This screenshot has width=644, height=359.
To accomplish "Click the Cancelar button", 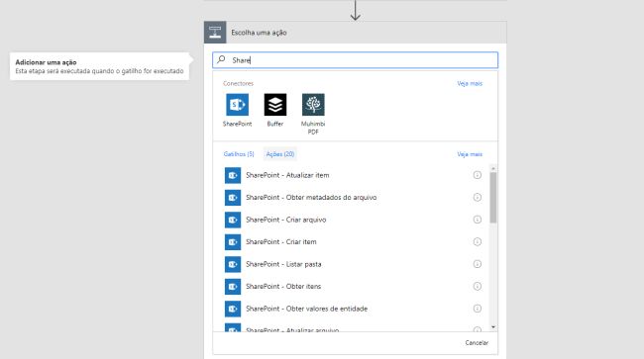I will 477,342.
